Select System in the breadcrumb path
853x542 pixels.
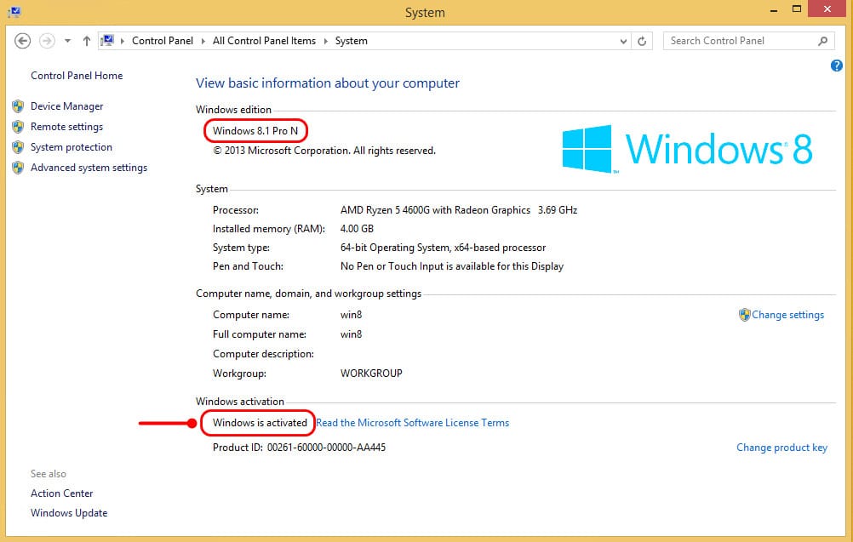tap(351, 41)
